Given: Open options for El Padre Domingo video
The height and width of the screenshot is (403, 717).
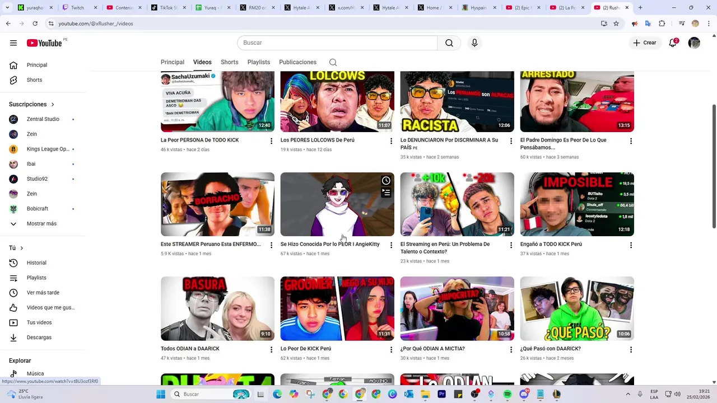Looking at the screenshot, I should click(631, 141).
